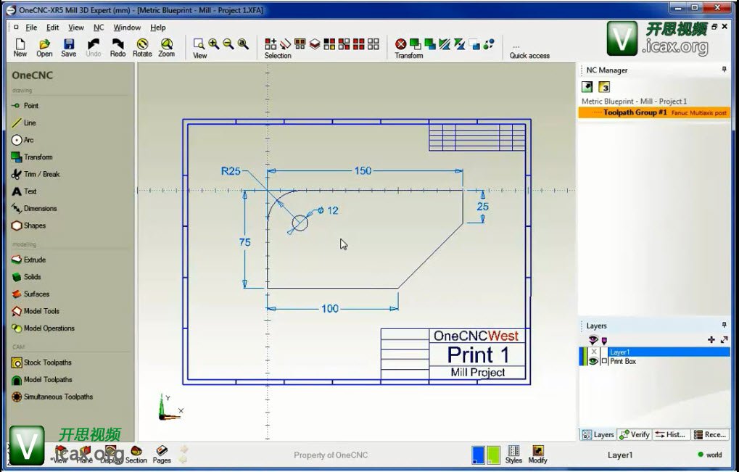Click the first Selection icon with plus

(x=271, y=44)
